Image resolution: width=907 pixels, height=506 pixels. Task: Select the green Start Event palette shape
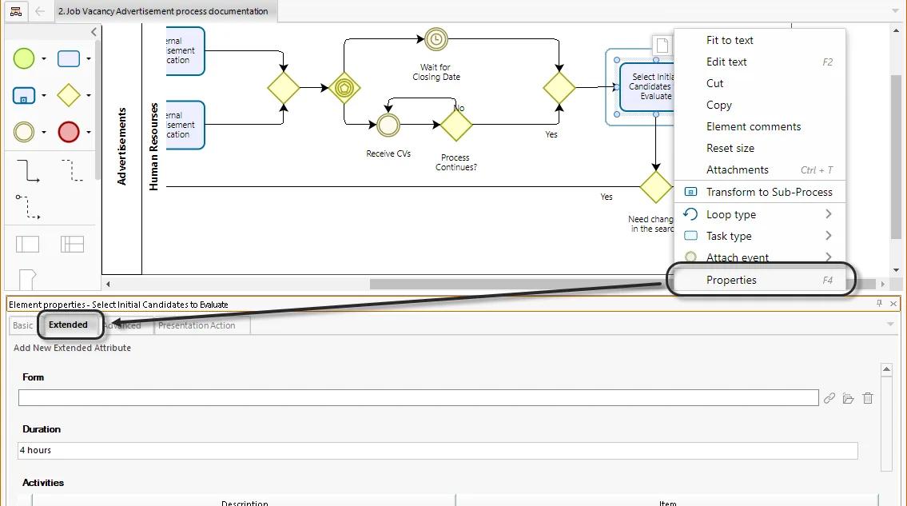point(24,58)
